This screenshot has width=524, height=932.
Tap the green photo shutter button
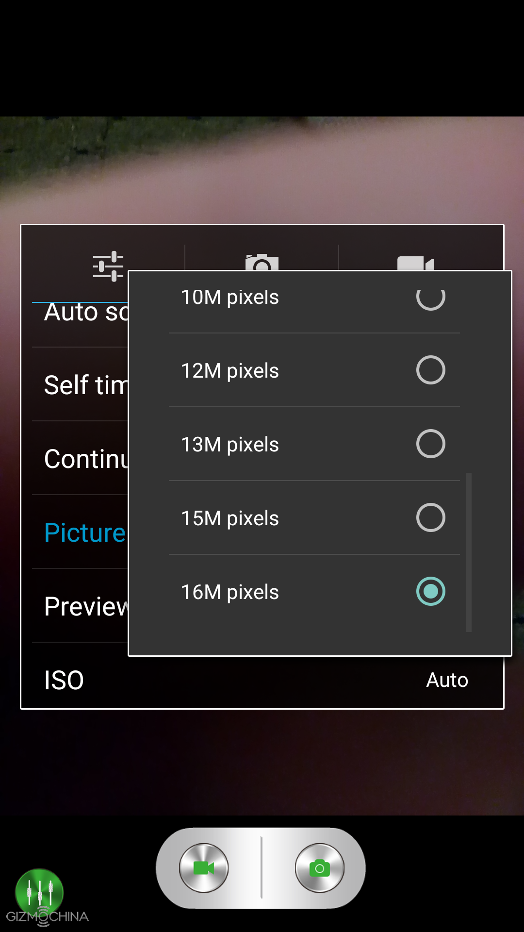(x=320, y=868)
